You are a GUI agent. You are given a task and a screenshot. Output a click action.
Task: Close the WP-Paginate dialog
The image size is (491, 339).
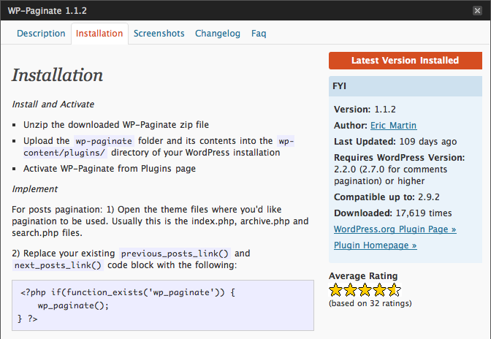click(x=477, y=11)
